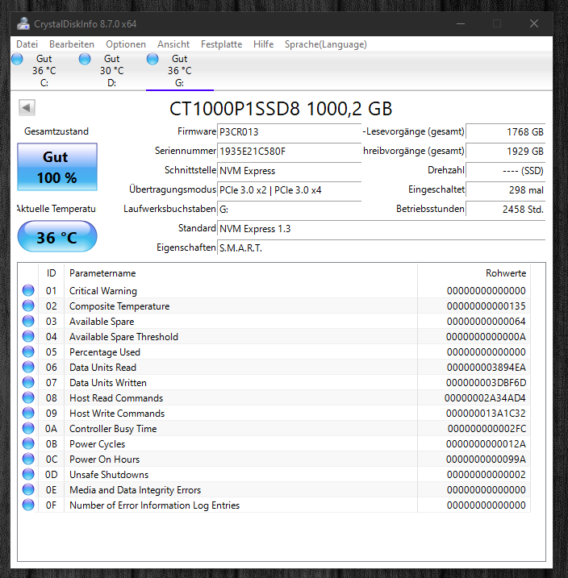Switch to the D: drive tab label
Screen dimensions: 568x578
pyautogui.click(x=112, y=83)
